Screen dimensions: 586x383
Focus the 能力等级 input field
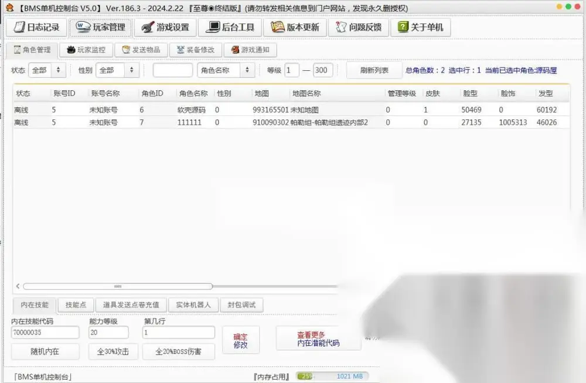pyautogui.click(x=109, y=333)
